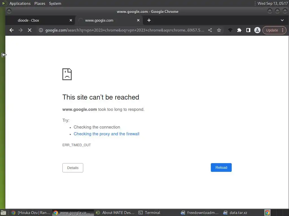Click This site can't be reached heading
This screenshot has width=289, height=216.
coord(101,97)
